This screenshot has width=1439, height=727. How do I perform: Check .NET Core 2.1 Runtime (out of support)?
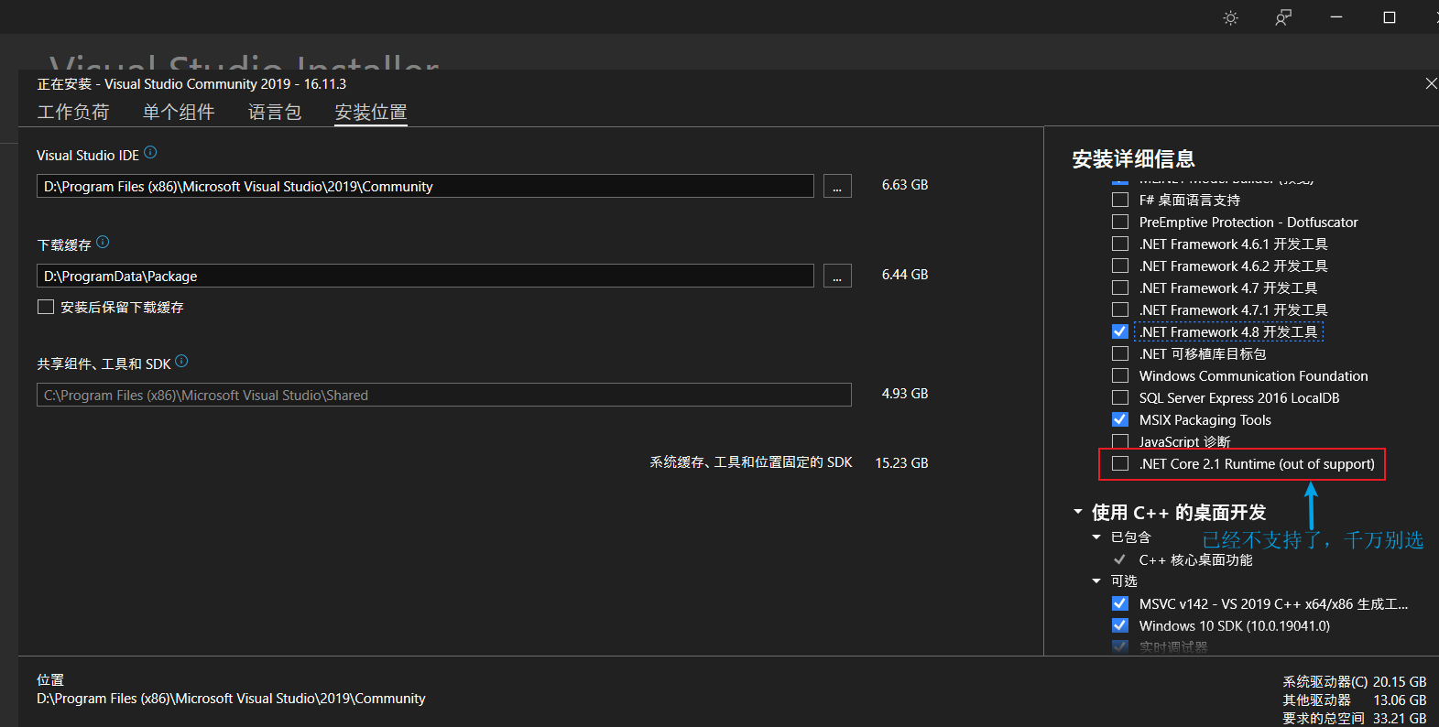[1119, 463]
